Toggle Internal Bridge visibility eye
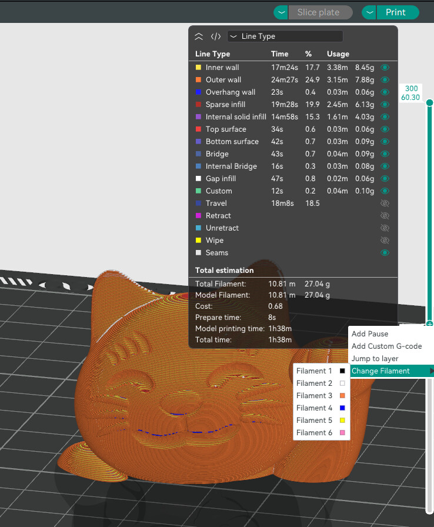The image size is (434, 527). tap(385, 166)
